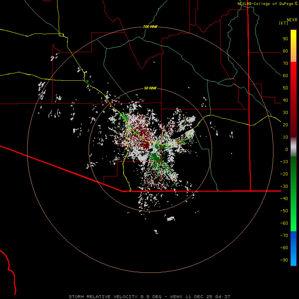Click the 100 NMI range ring label
The height and width of the screenshot is (299, 299).
coord(150,27)
